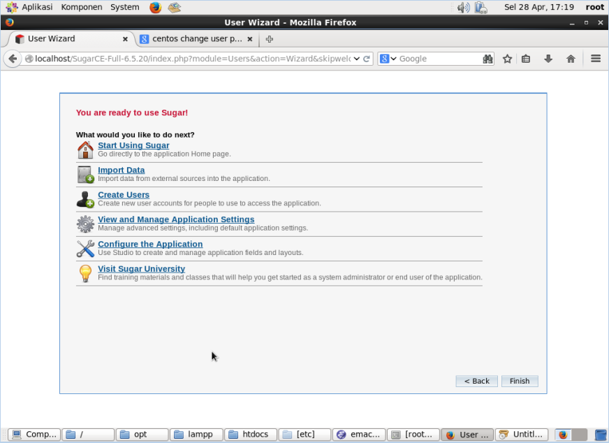Open the Google search engine dropdown

[x=393, y=59]
